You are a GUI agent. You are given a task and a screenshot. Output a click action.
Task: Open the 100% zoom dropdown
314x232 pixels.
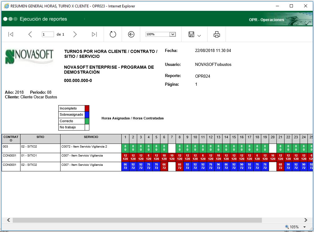tap(173, 34)
